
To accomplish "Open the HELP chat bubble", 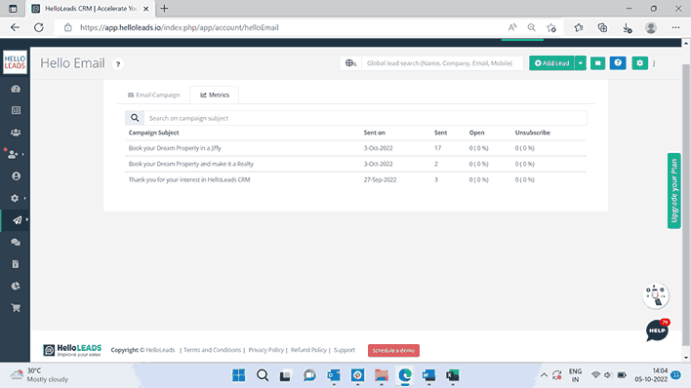I will coord(657,330).
